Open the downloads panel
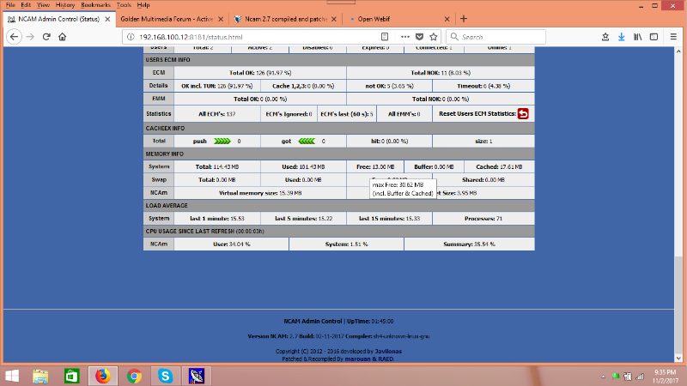This screenshot has height=386, width=687. pyautogui.click(x=621, y=37)
